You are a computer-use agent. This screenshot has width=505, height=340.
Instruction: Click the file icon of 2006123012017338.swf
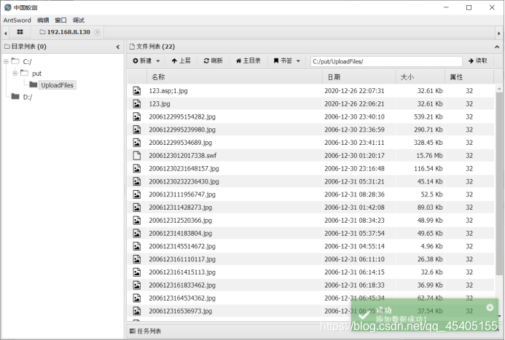[137, 156]
